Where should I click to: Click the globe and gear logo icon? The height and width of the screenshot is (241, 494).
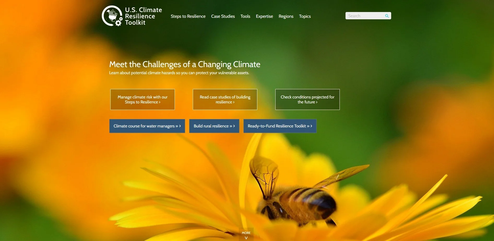point(112,16)
